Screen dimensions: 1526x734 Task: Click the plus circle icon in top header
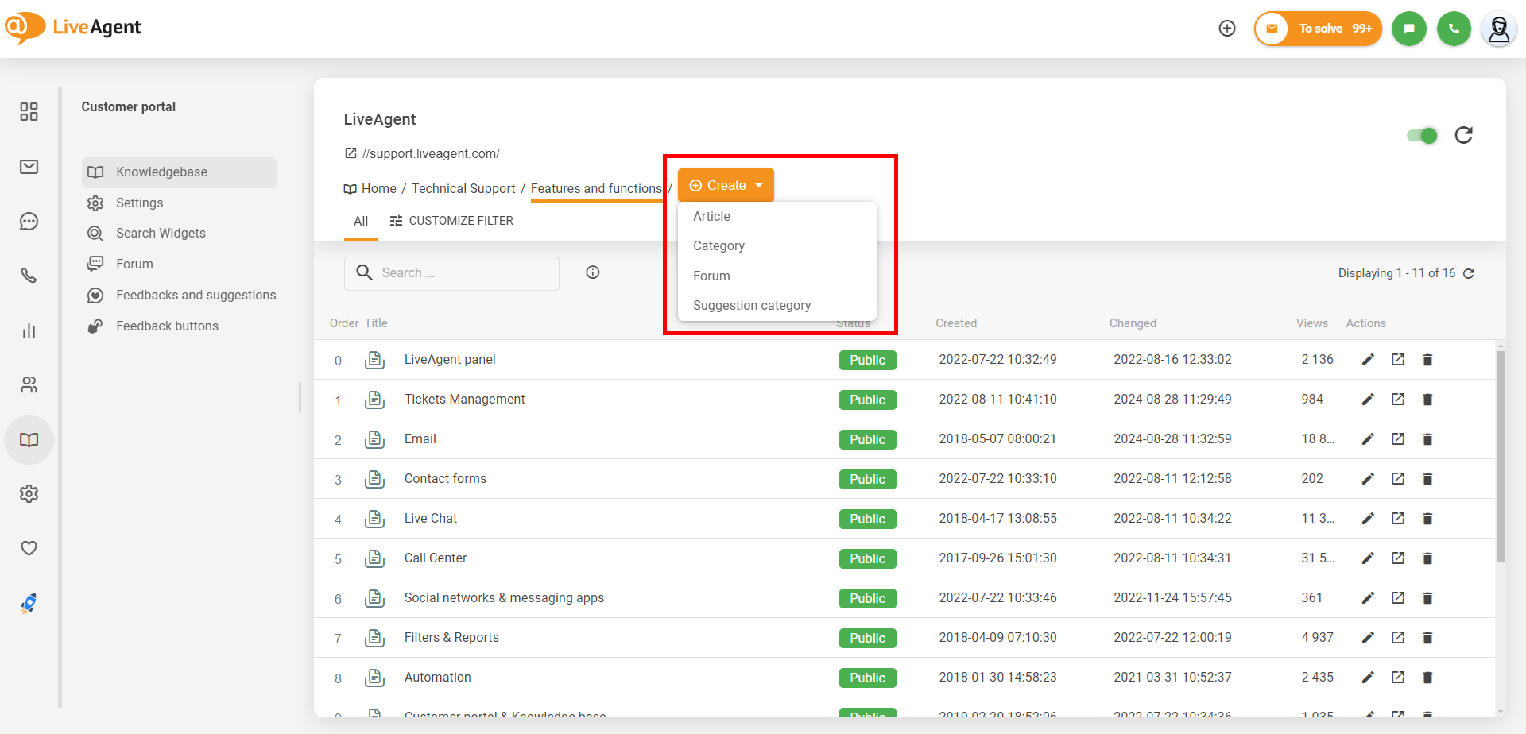(x=1227, y=29)
